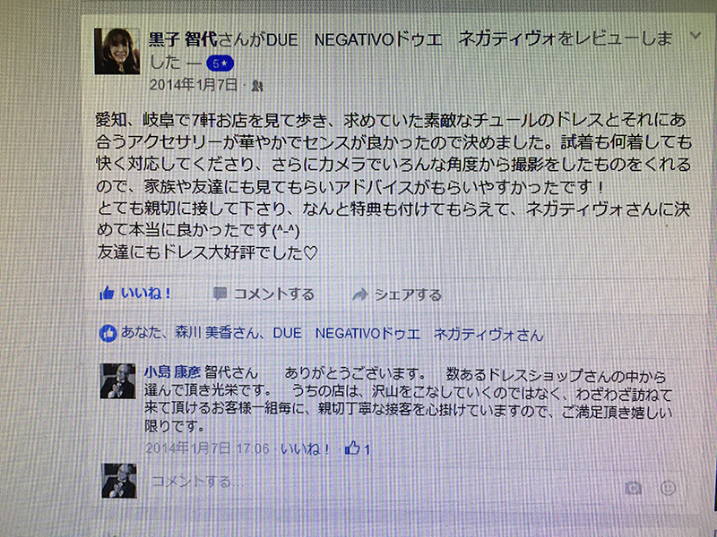
Task: Click the シェアする share arrow icon
Action: coord(360,295)
